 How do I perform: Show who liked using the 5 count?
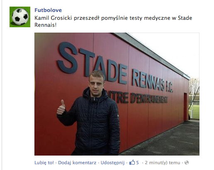137,163
